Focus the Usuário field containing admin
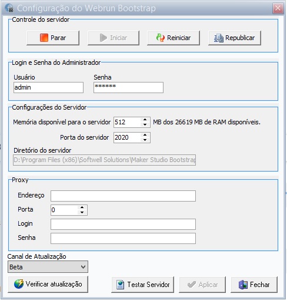Image resolution: width=287 pixels, height=300 pixels. (48, 87)
